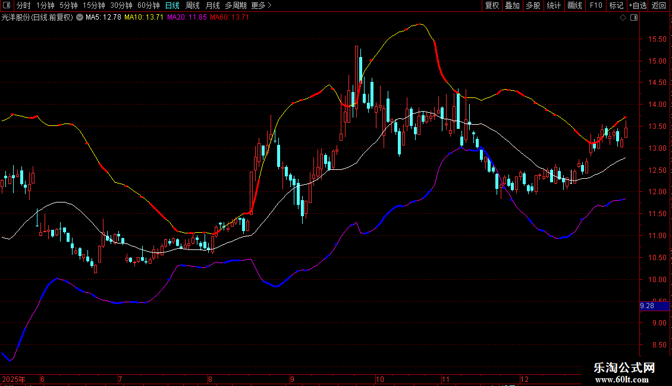
Task: Click month 12 on time axis
Action: pyautogui.click(x=525, y=379)
